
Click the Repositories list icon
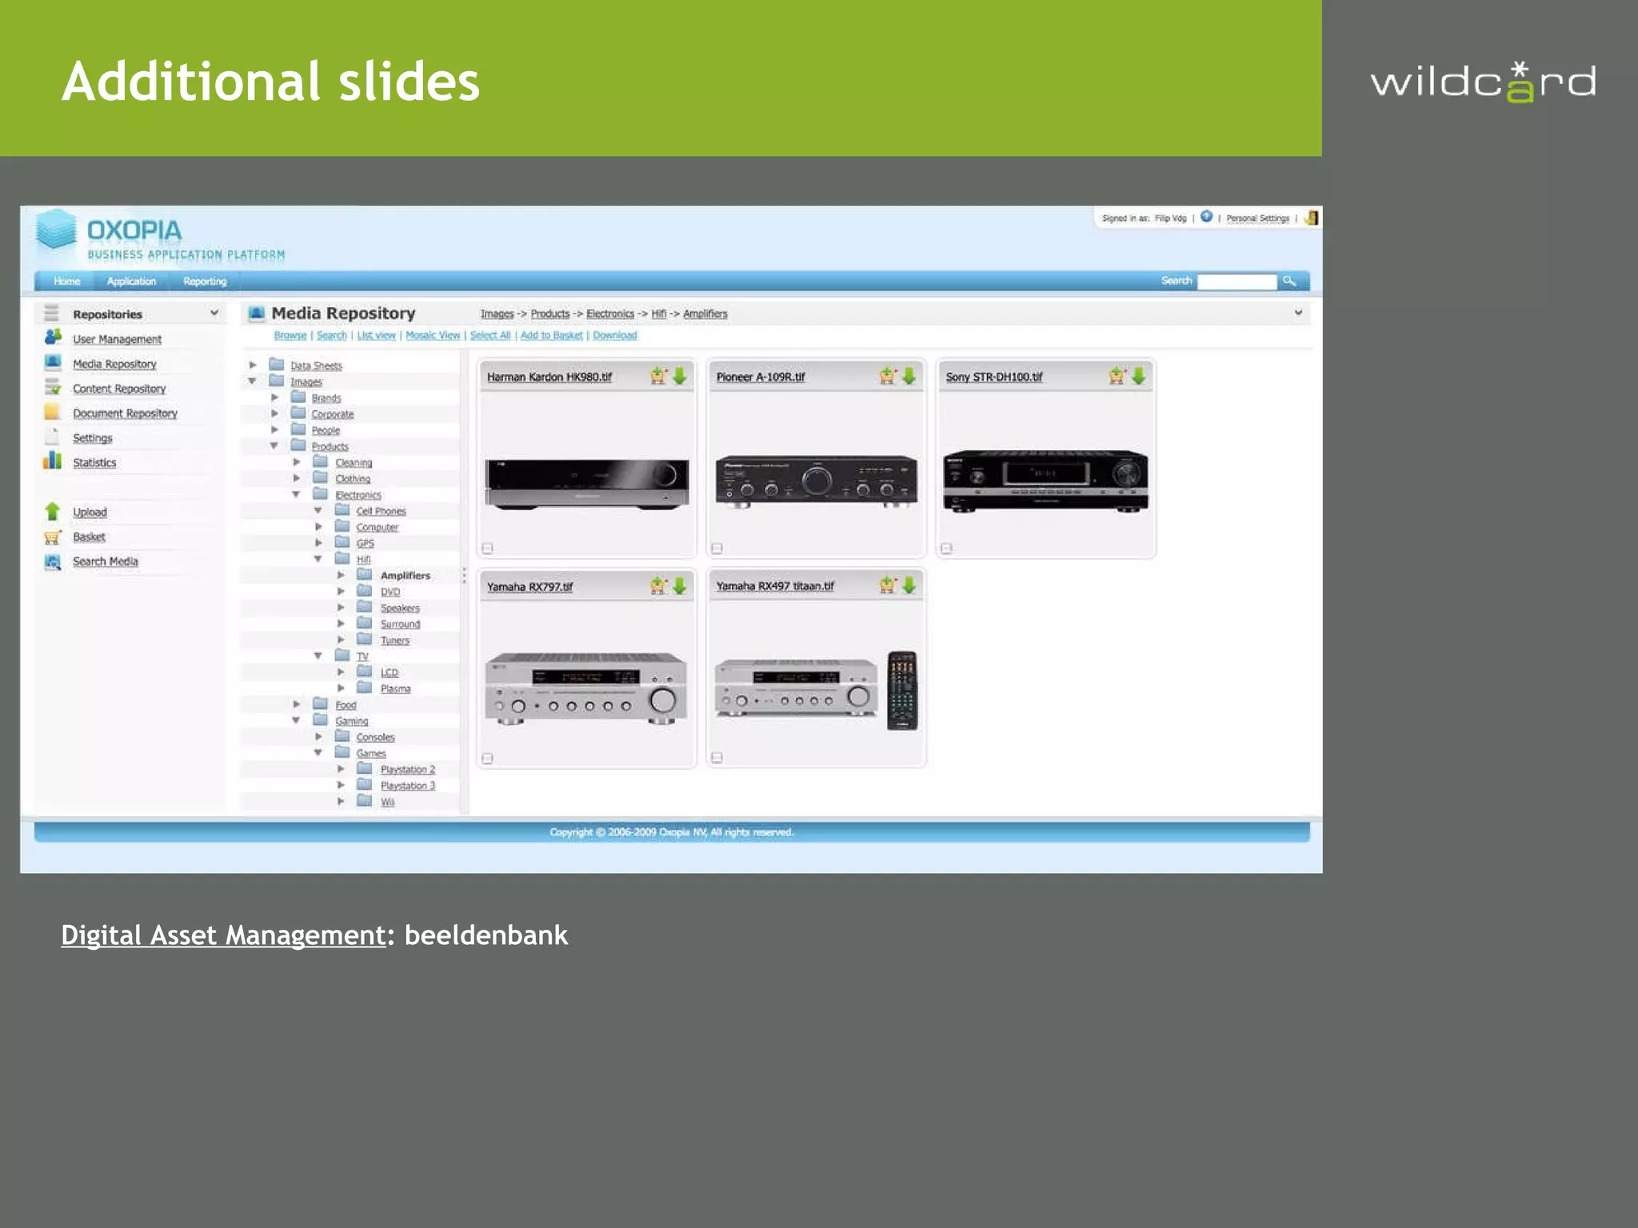pyautogui.click(x=51, y=313)
